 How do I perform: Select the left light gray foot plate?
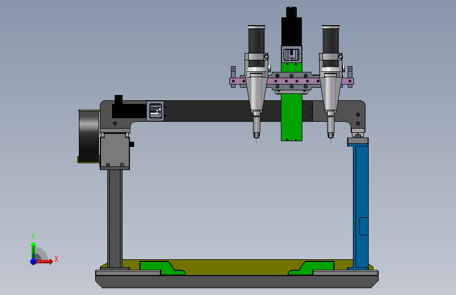tap(128, 273)
